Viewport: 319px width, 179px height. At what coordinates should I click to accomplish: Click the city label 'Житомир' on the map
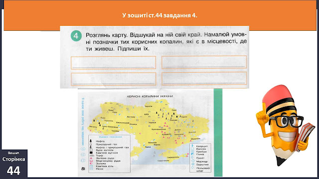[x=131, y=117]
